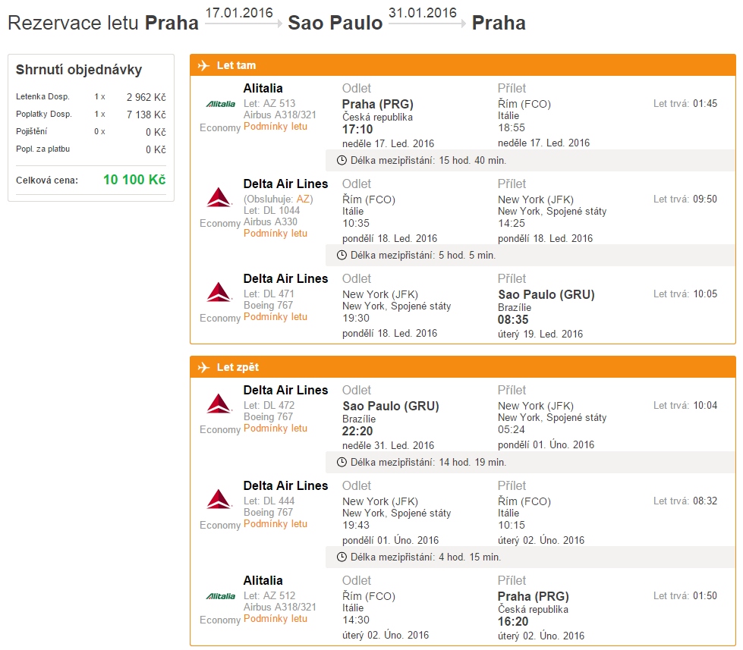Click the flight number Let: DL 1044

click(x=272, y=210)
